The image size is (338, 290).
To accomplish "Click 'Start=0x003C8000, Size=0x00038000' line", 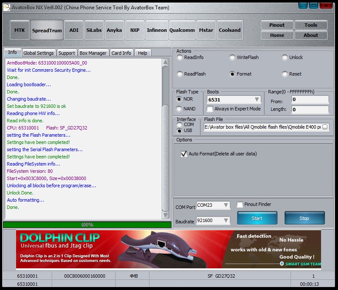I will tap(47, 178).
